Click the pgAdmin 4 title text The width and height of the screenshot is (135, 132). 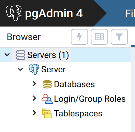coord(54,14)
